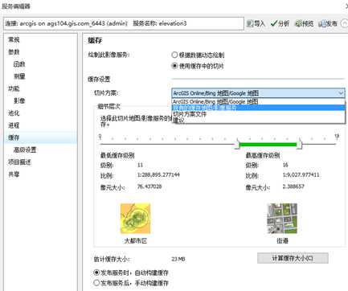The height and width of the screenshot is (291, 348).
Task: Open the 项目描述 (Item Description) page
Action: 19,162
